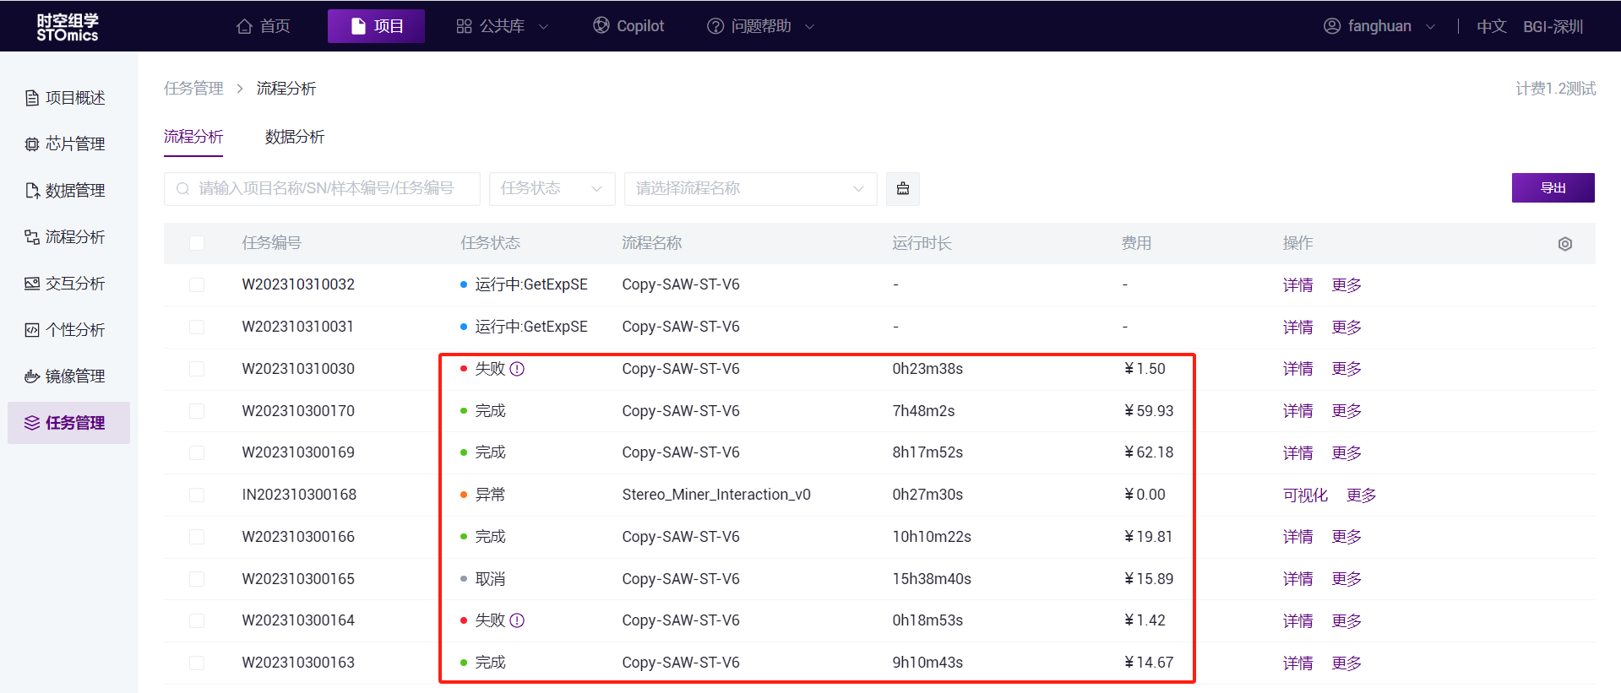
Task: Toggle the select-all checkbox in table header
Action: tap(197, 243)
